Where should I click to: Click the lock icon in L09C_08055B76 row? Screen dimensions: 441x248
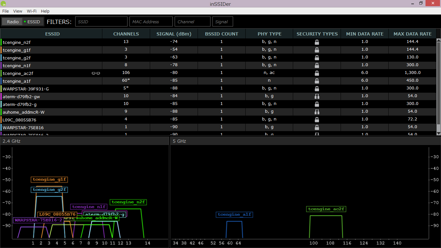coord(317,119)
